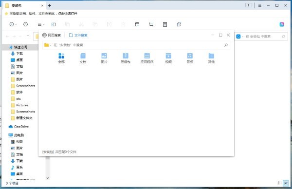Click the properties panel toolbar icon
Screen dimensions: 292x189
tap(165, 24)
